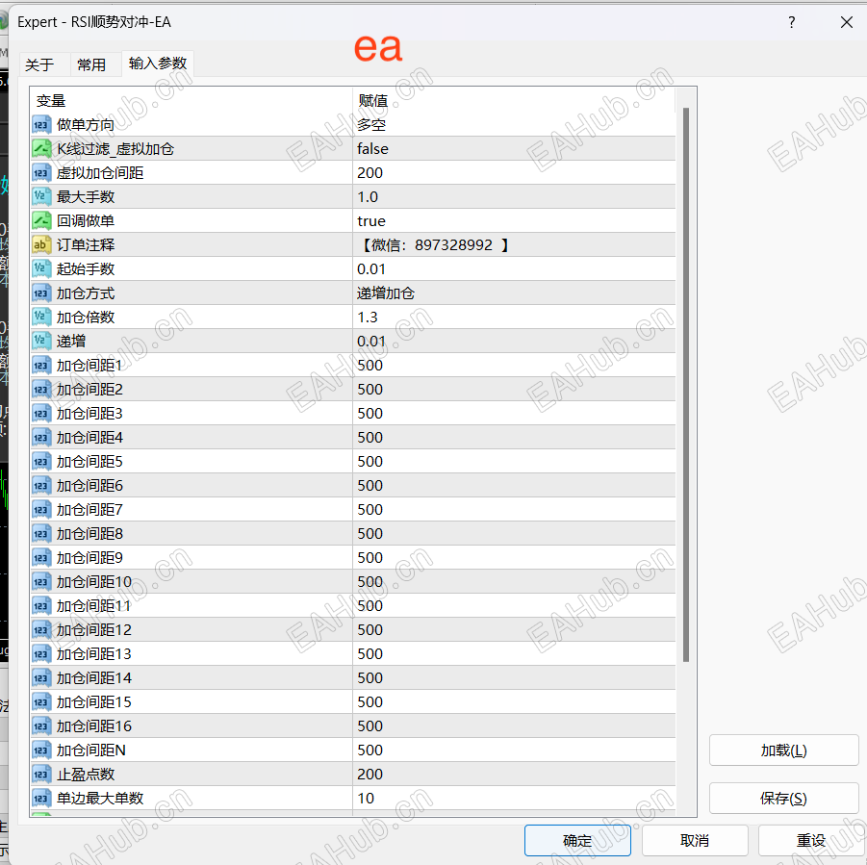
Task: Click the integer icon beside 加仓间距6
Action: tap(41, 485)
